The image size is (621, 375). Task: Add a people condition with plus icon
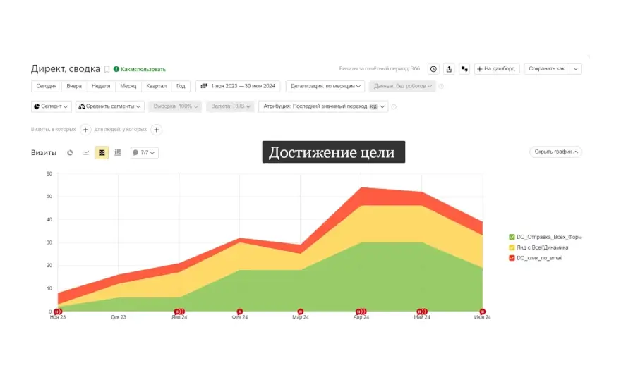tap(157, 130)
